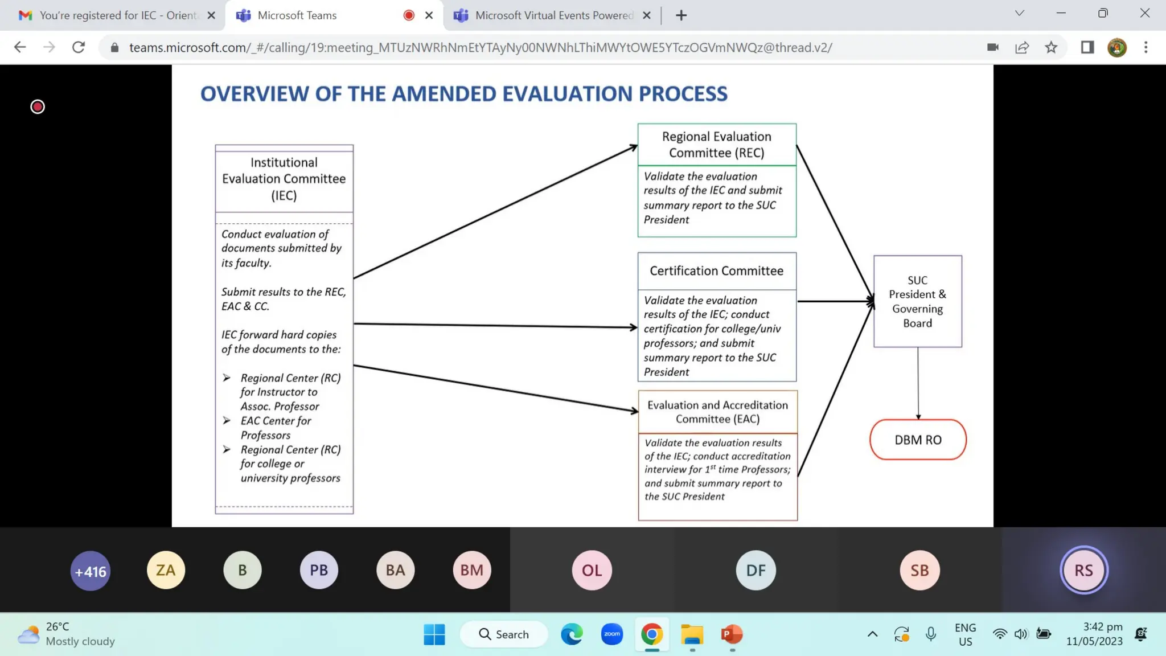Image resolution: width=1166 pixels, height=656 pixels.
Task: Toggle the volume speaker icon in tray
Action: click(x=1021, y=634)
